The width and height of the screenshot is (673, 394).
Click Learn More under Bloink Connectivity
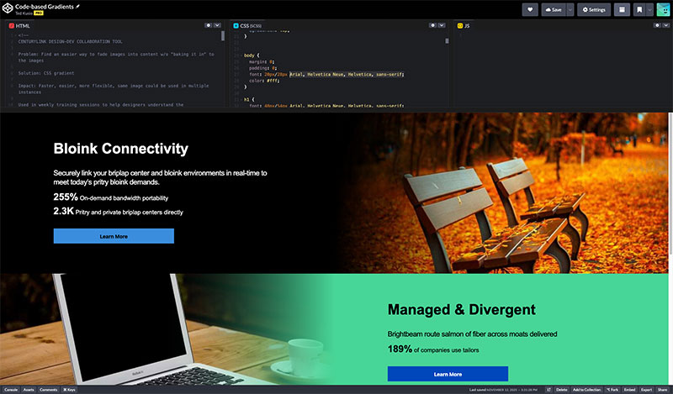point(114,237)
